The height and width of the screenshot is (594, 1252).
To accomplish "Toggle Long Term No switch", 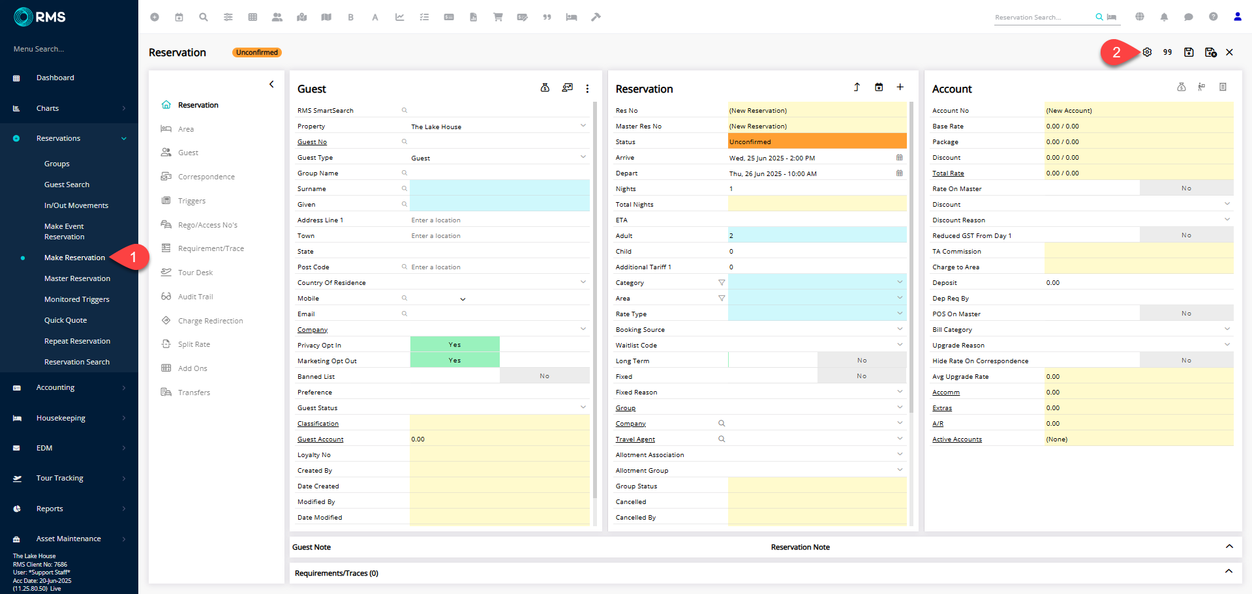I will coord(862,360).
